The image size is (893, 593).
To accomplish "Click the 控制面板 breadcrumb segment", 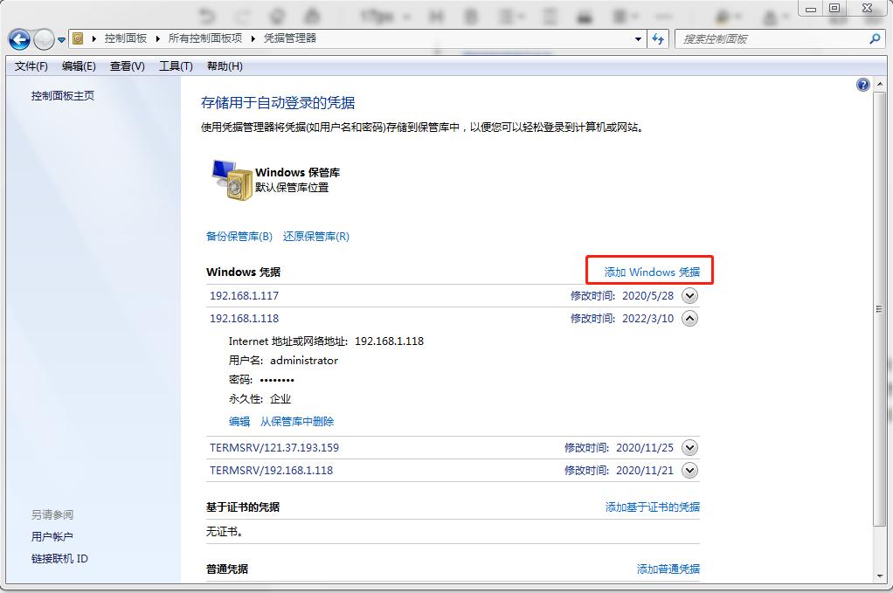I will [125, 38].
